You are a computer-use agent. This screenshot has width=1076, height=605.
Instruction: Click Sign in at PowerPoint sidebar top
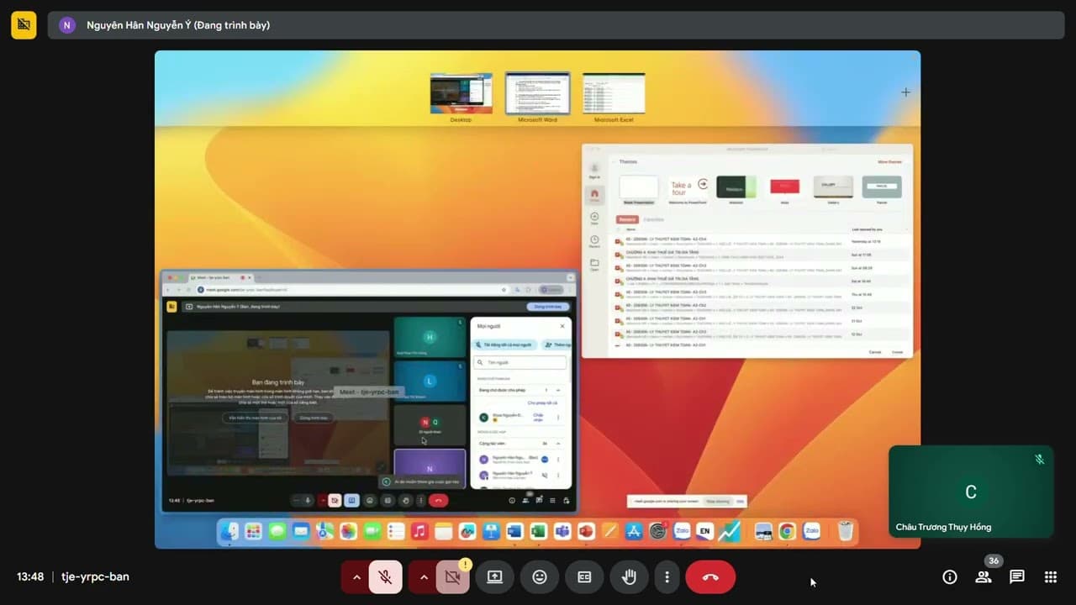[594, 171]
